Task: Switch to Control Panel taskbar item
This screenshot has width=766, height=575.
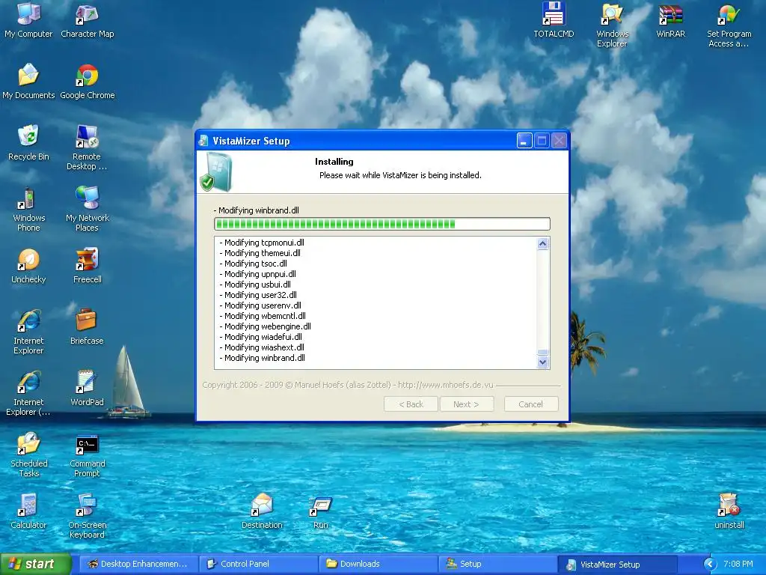Action: [x=258, y=565]
